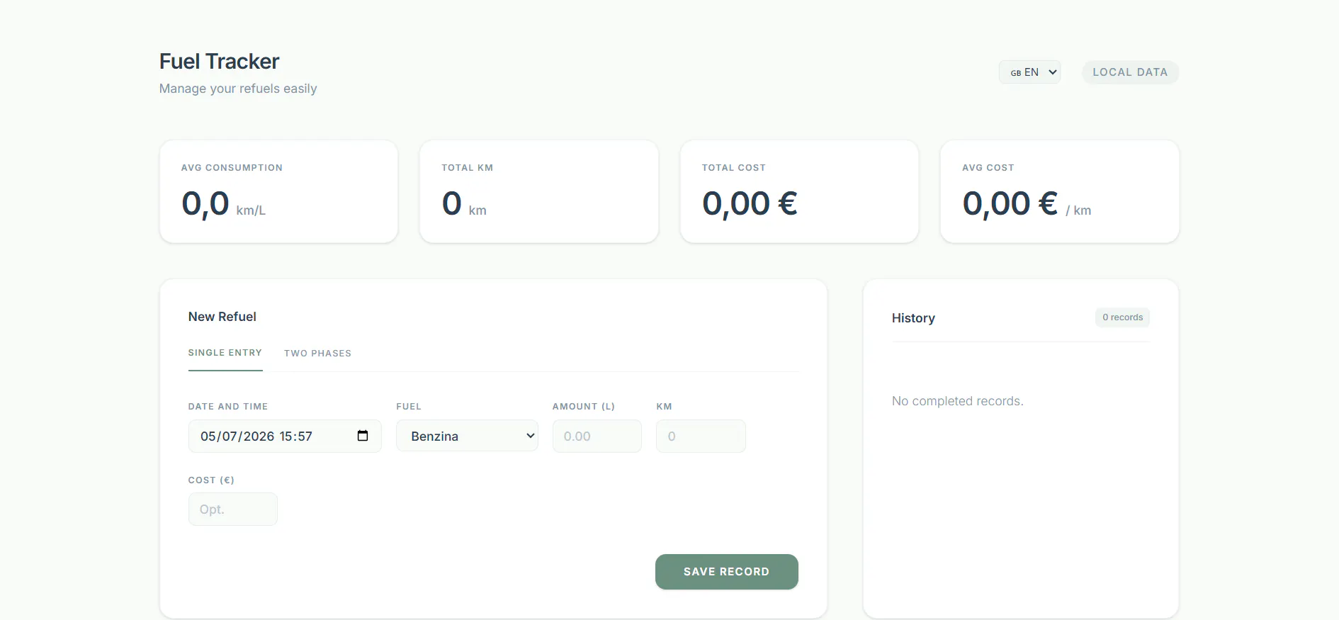The width and height of the screenshot is (1339, 620).
Task: Click the Local Data badge
Action: click(1130, 72)
